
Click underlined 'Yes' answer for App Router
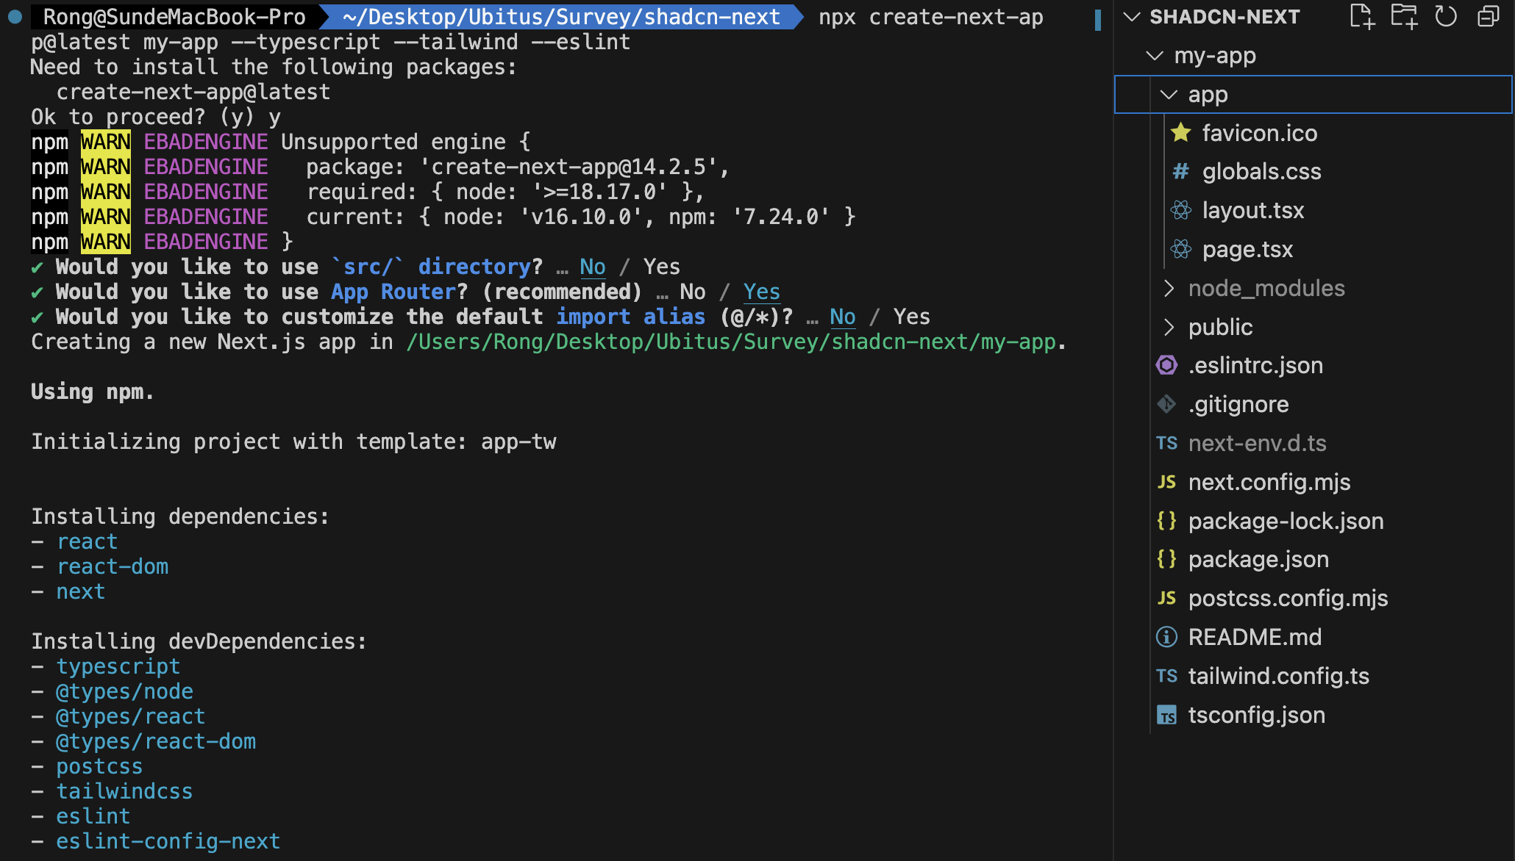[761, 292]
